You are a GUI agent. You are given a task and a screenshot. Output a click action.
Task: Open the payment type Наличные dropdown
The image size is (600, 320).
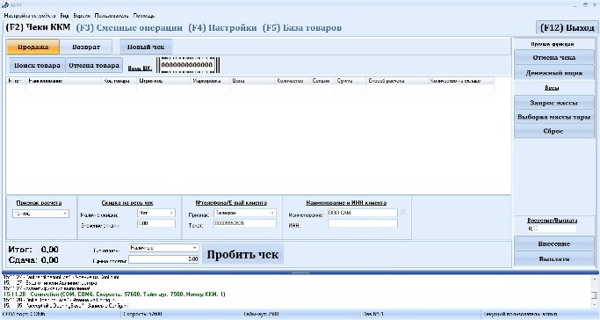pos(163,248)
